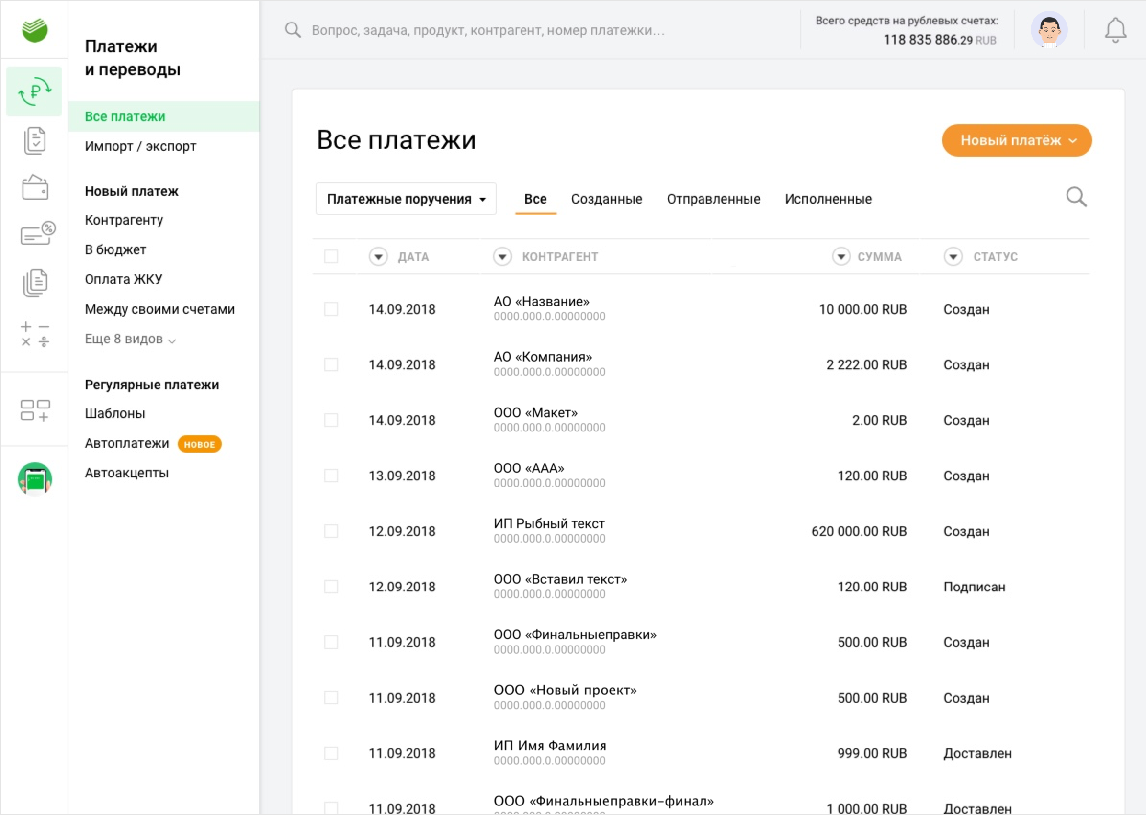The height and width of the screenshot is (816, 1146).
Task: Expand Еще 8 видов payment types
Action: coord(130,339)
